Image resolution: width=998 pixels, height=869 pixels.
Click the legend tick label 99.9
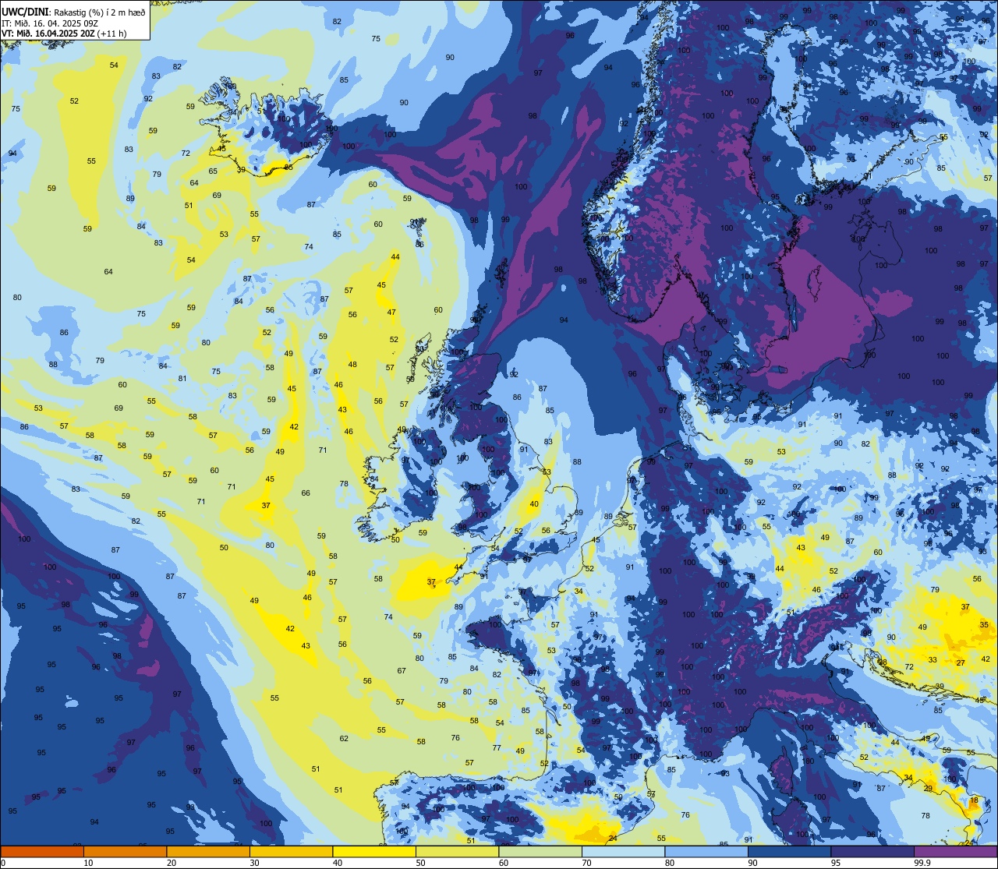923,863
